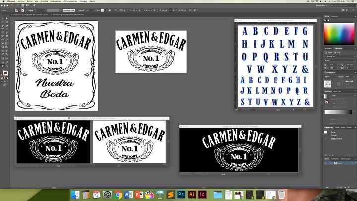The image size is (357, 201).
Task: Open PowerPoint from the dock
Action: 139,195
